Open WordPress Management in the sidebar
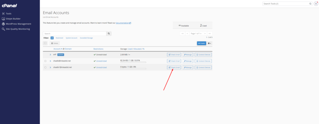This screenshot has height=124, width=319. pyautogui.click(x=17, y=24)
